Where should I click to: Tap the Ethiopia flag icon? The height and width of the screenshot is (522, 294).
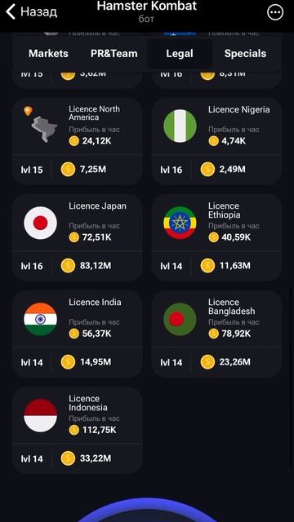point(180,223)
